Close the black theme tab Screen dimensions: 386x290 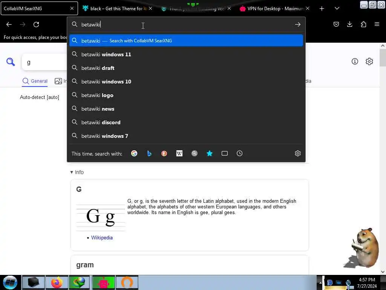(x=150, y=9)
